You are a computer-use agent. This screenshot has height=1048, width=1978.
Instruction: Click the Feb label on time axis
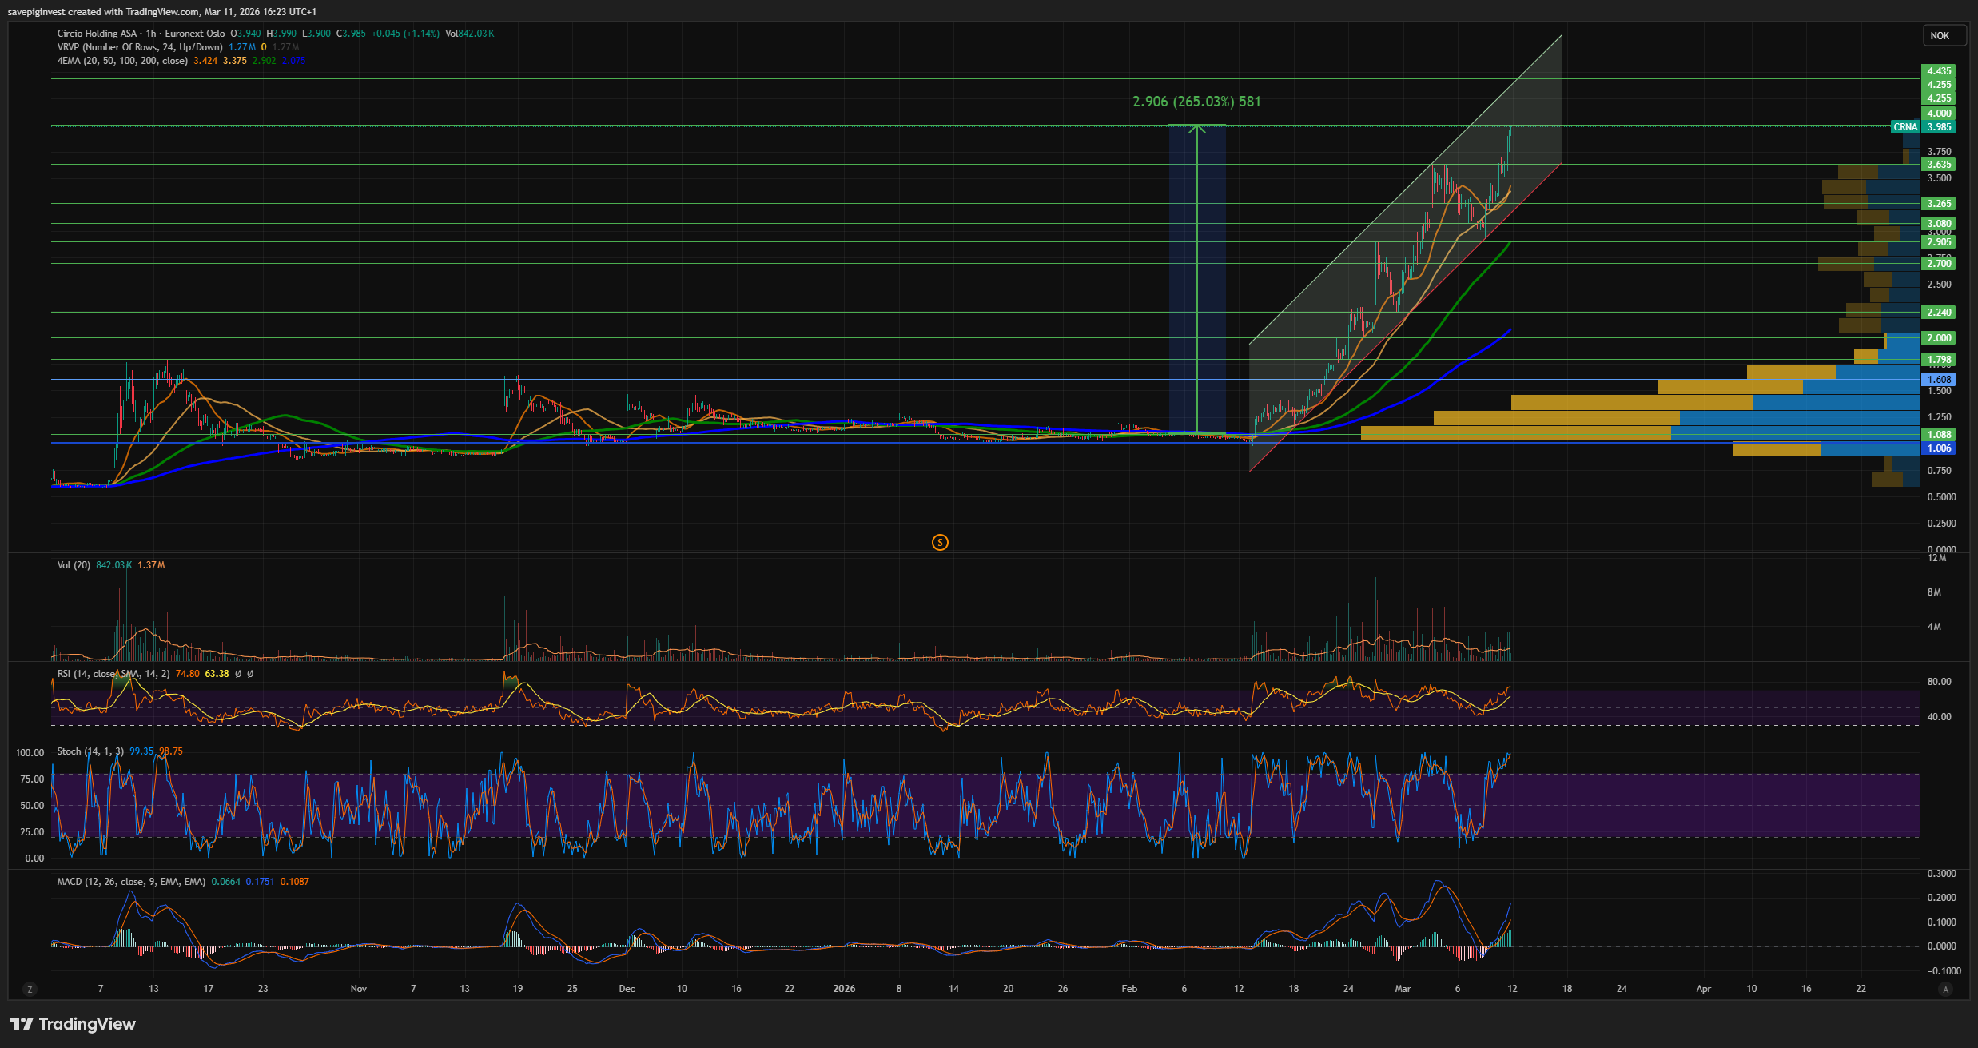click(x=1128, y=989)
